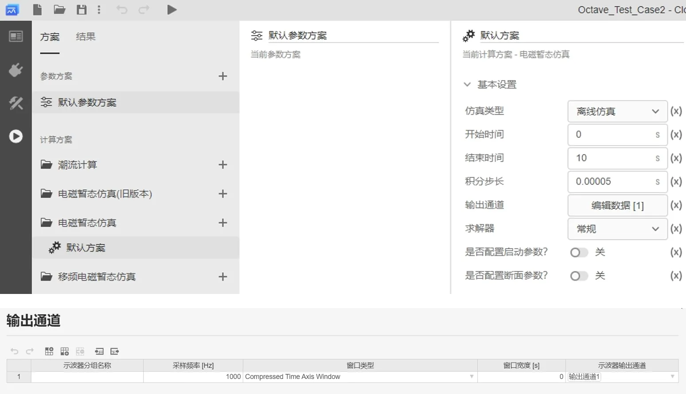
Task: Open the plugins panel in the sidebar
Action: coord(16,70)
